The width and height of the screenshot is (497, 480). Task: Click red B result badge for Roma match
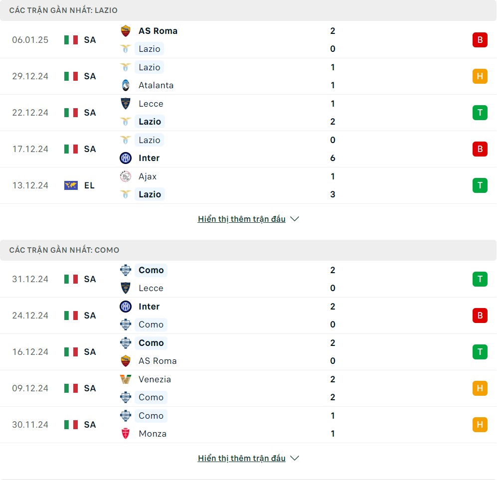[480, 40]
